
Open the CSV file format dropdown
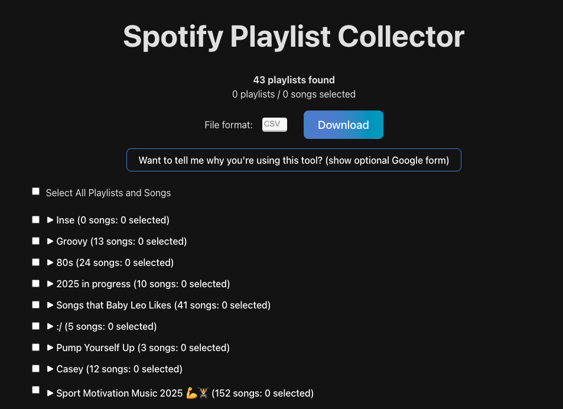click(275, 125)
